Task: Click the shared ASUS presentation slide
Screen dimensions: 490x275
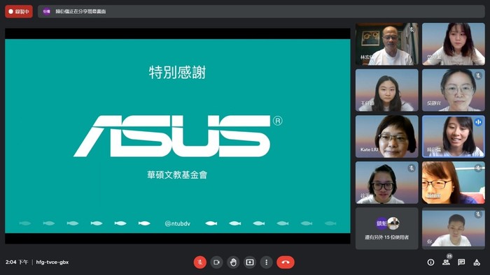Action: coord(178,136)
